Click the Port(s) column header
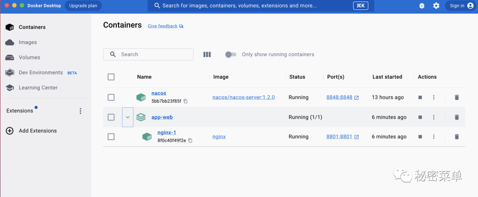 point(335,77)
